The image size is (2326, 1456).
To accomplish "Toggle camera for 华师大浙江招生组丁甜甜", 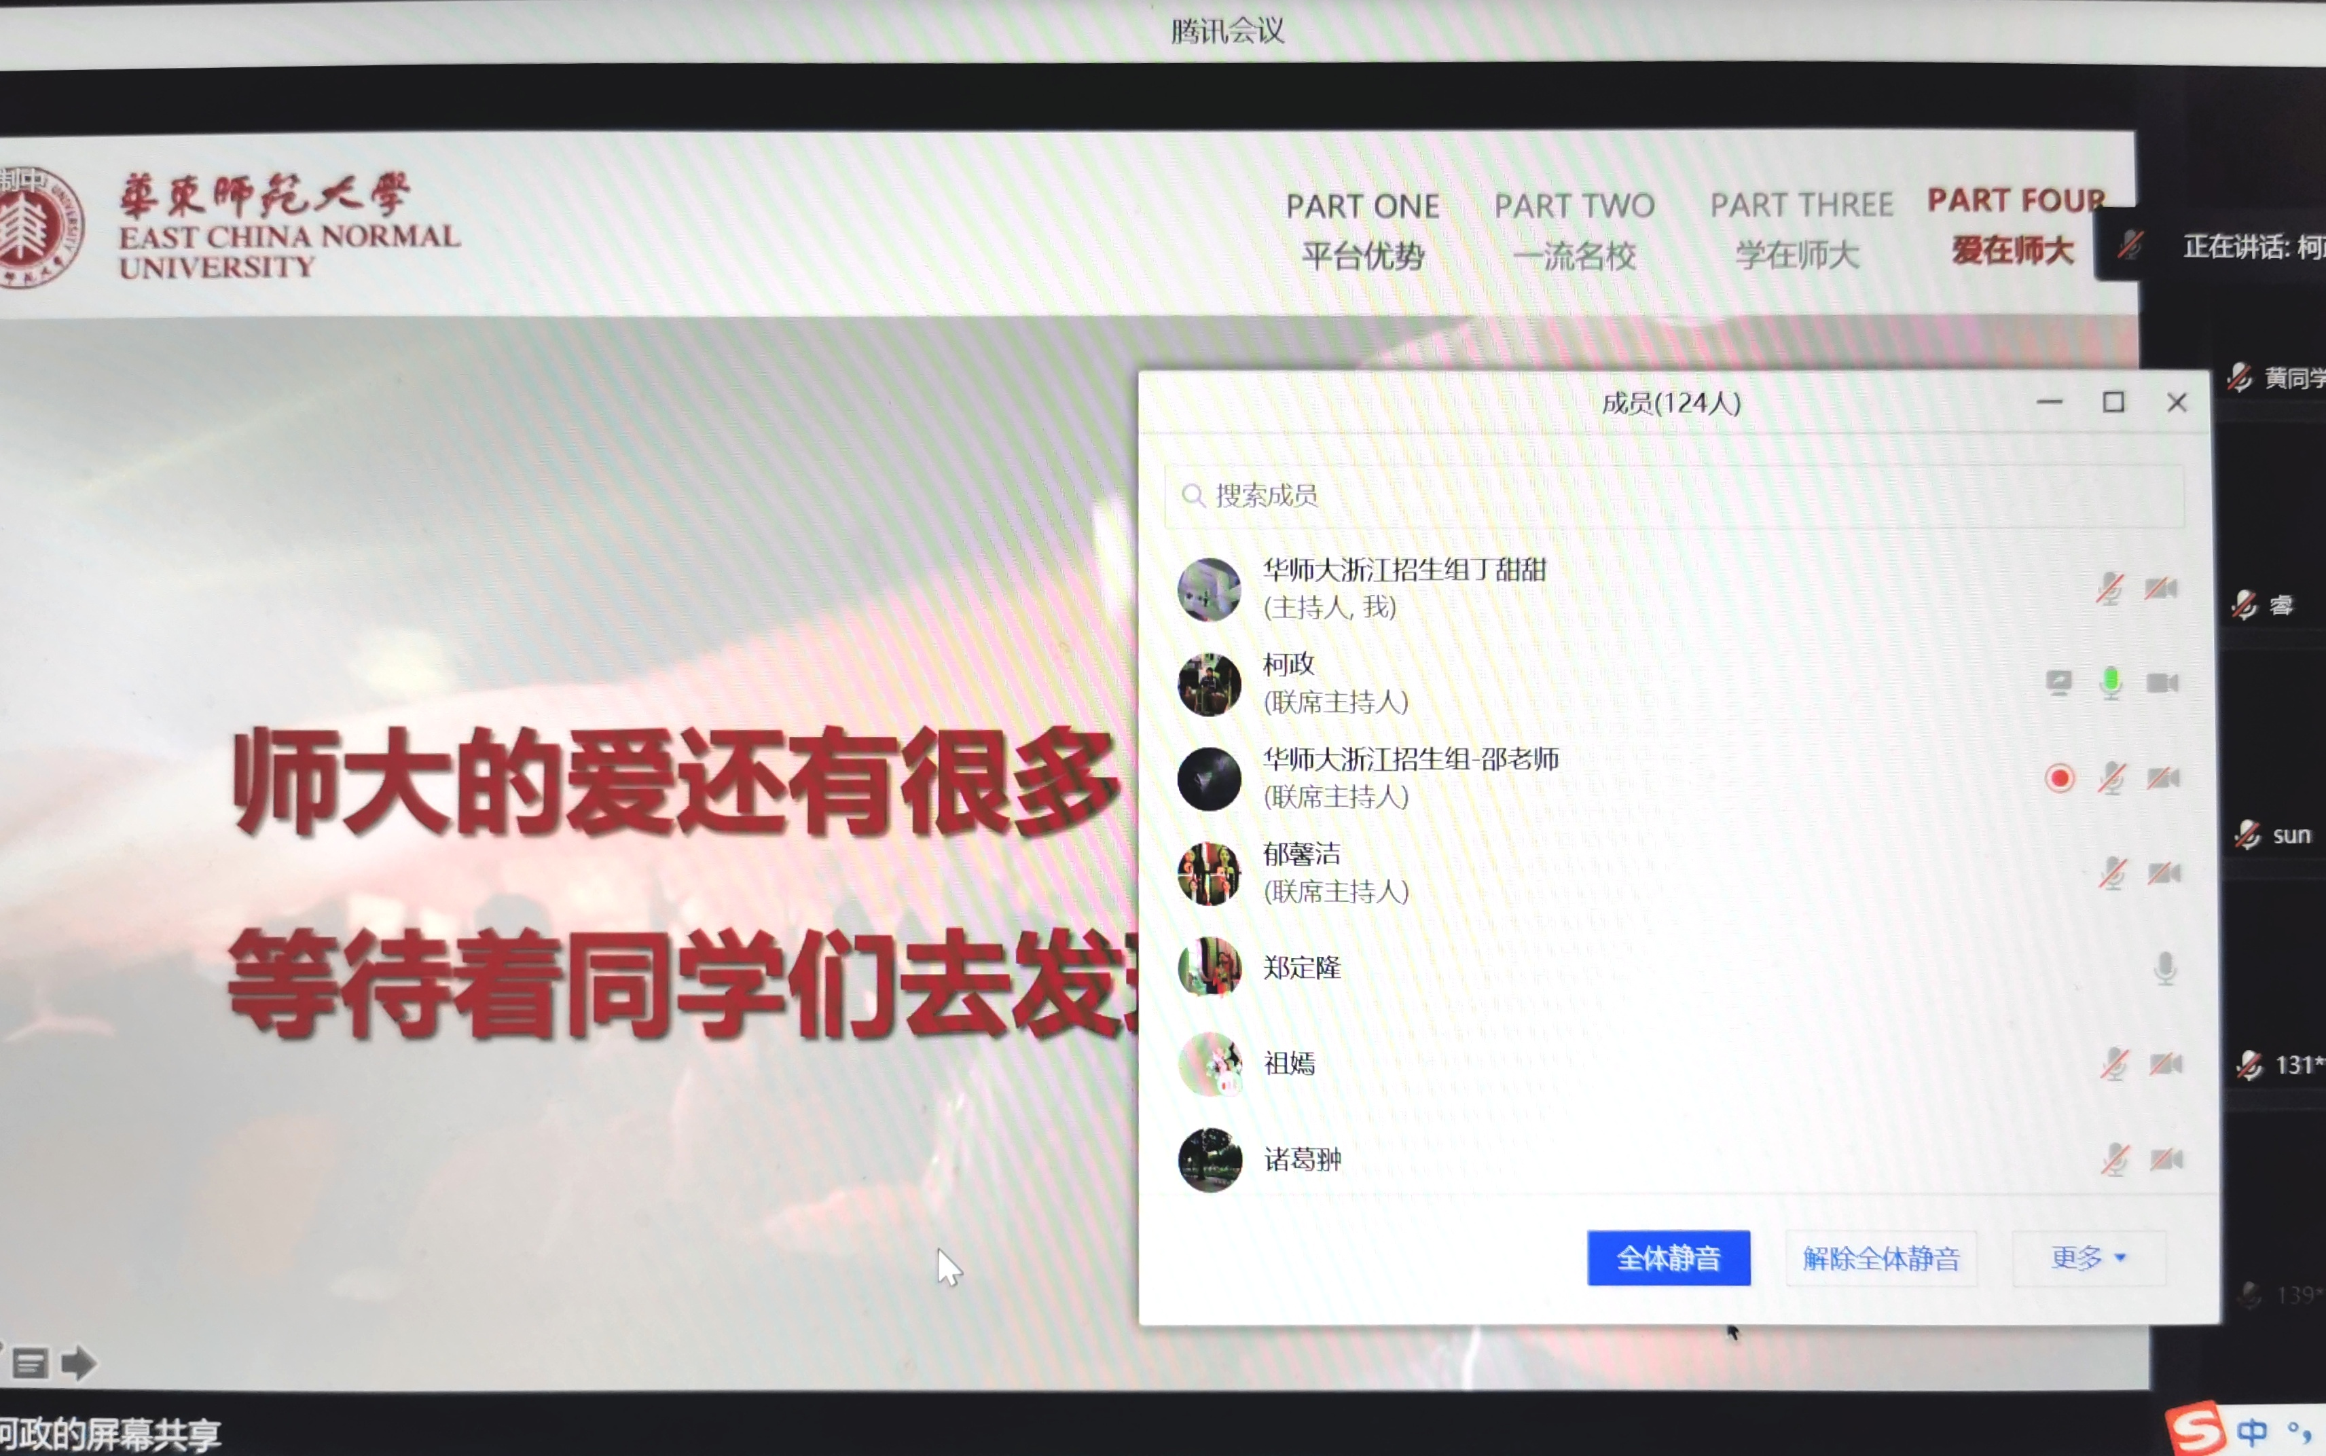I will tap(2162, 588).
